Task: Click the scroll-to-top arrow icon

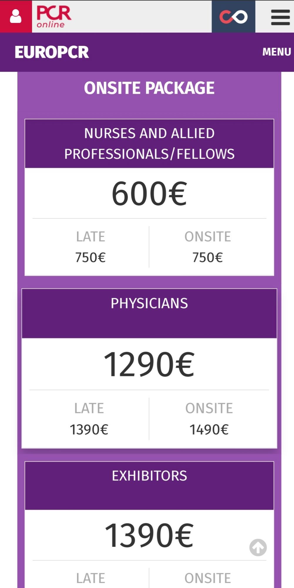Action: [x=258, y=547]
